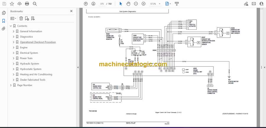Expand Engine bookmark chevron
Screen dimensions: 266x128
[14, 48]
